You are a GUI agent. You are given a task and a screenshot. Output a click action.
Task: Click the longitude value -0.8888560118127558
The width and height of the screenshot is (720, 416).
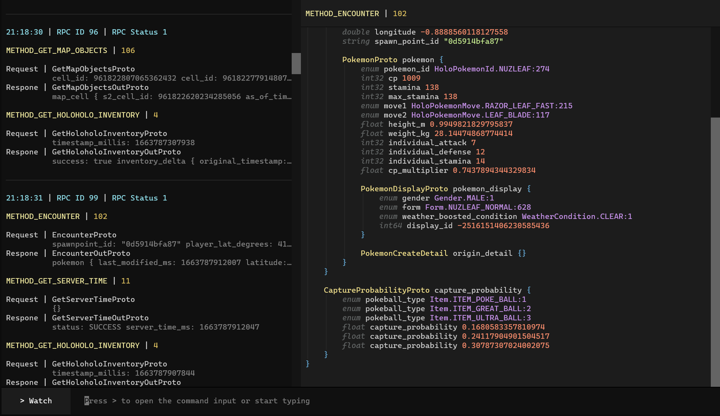pos(464,32)
